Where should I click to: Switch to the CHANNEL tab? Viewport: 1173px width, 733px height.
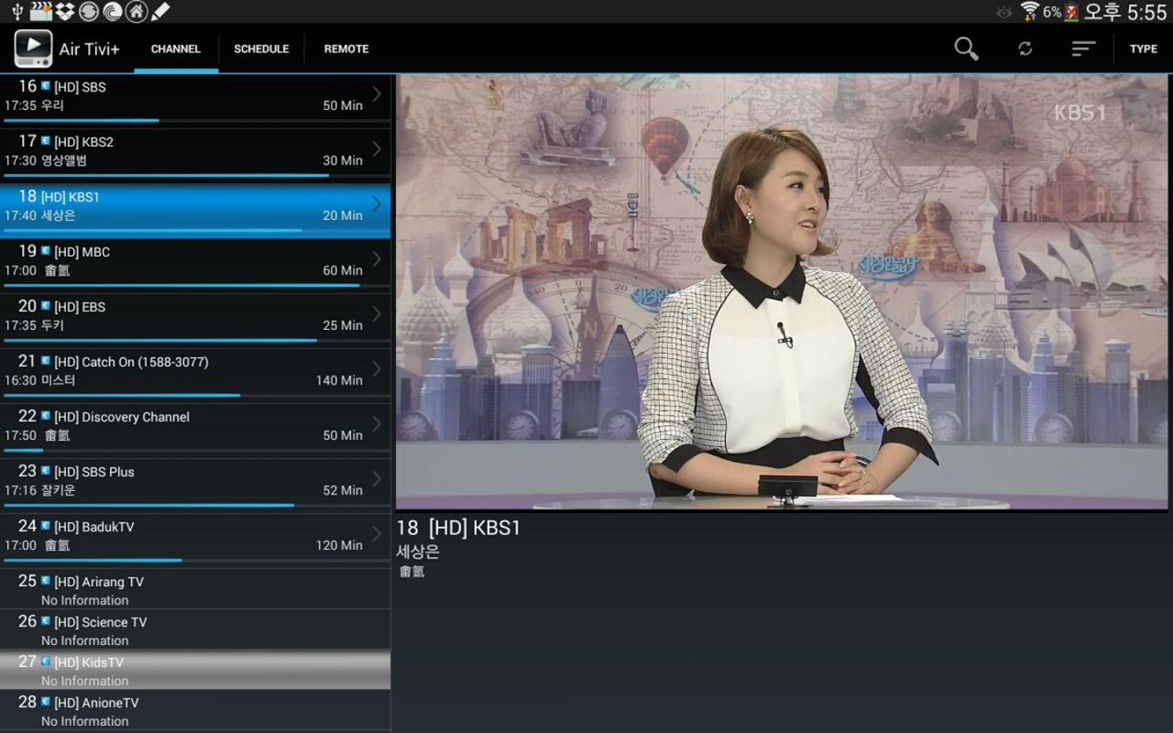(x=176, y=49)
